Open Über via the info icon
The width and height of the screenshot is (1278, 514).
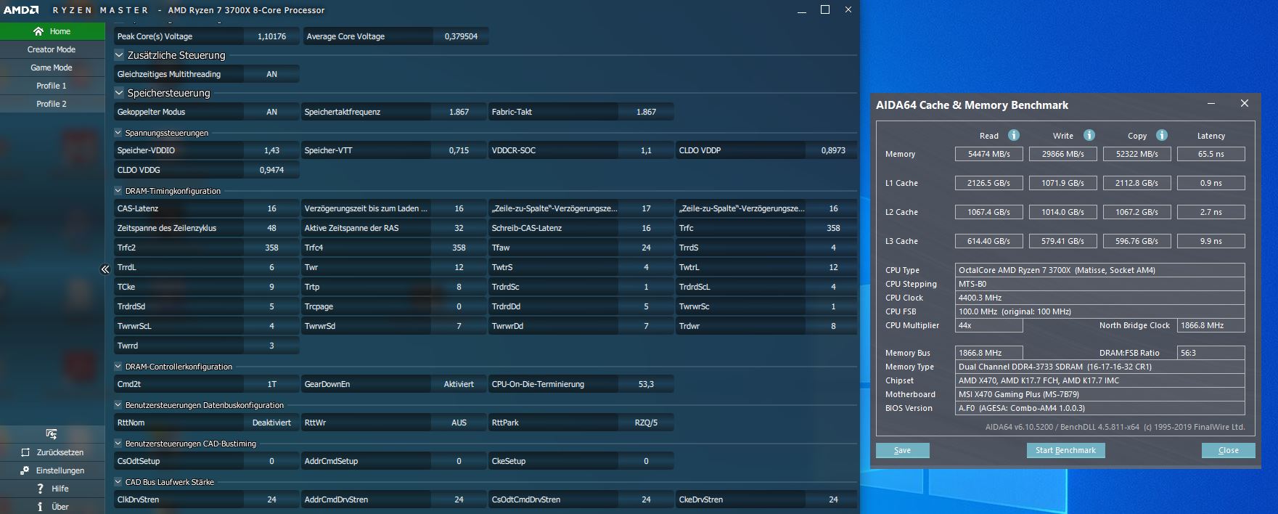pos(40,507)
